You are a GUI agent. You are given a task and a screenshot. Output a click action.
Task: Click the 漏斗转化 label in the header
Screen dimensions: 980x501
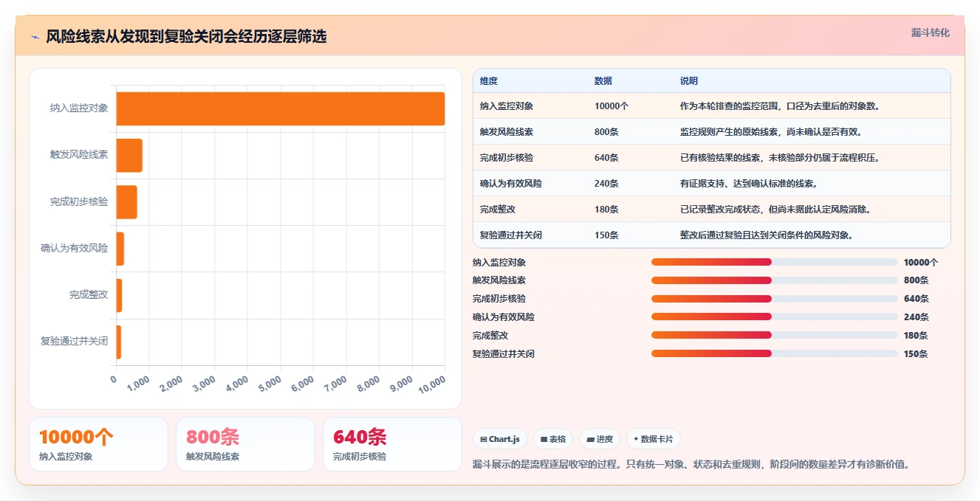coord(931,33)
